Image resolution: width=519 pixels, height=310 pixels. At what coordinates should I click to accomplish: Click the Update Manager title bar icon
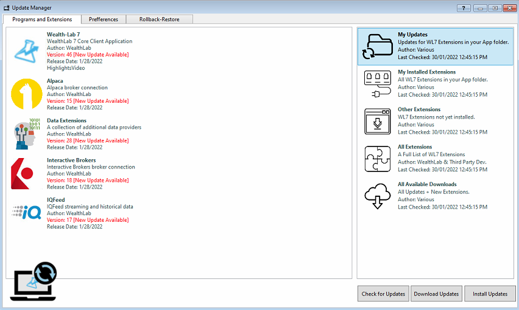[x=7, y=8]
